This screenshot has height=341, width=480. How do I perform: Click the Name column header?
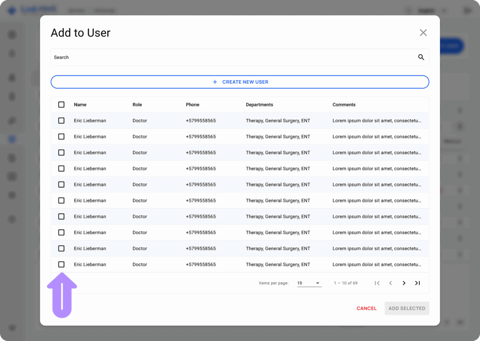pyautogui.click(x=80, y=104)
